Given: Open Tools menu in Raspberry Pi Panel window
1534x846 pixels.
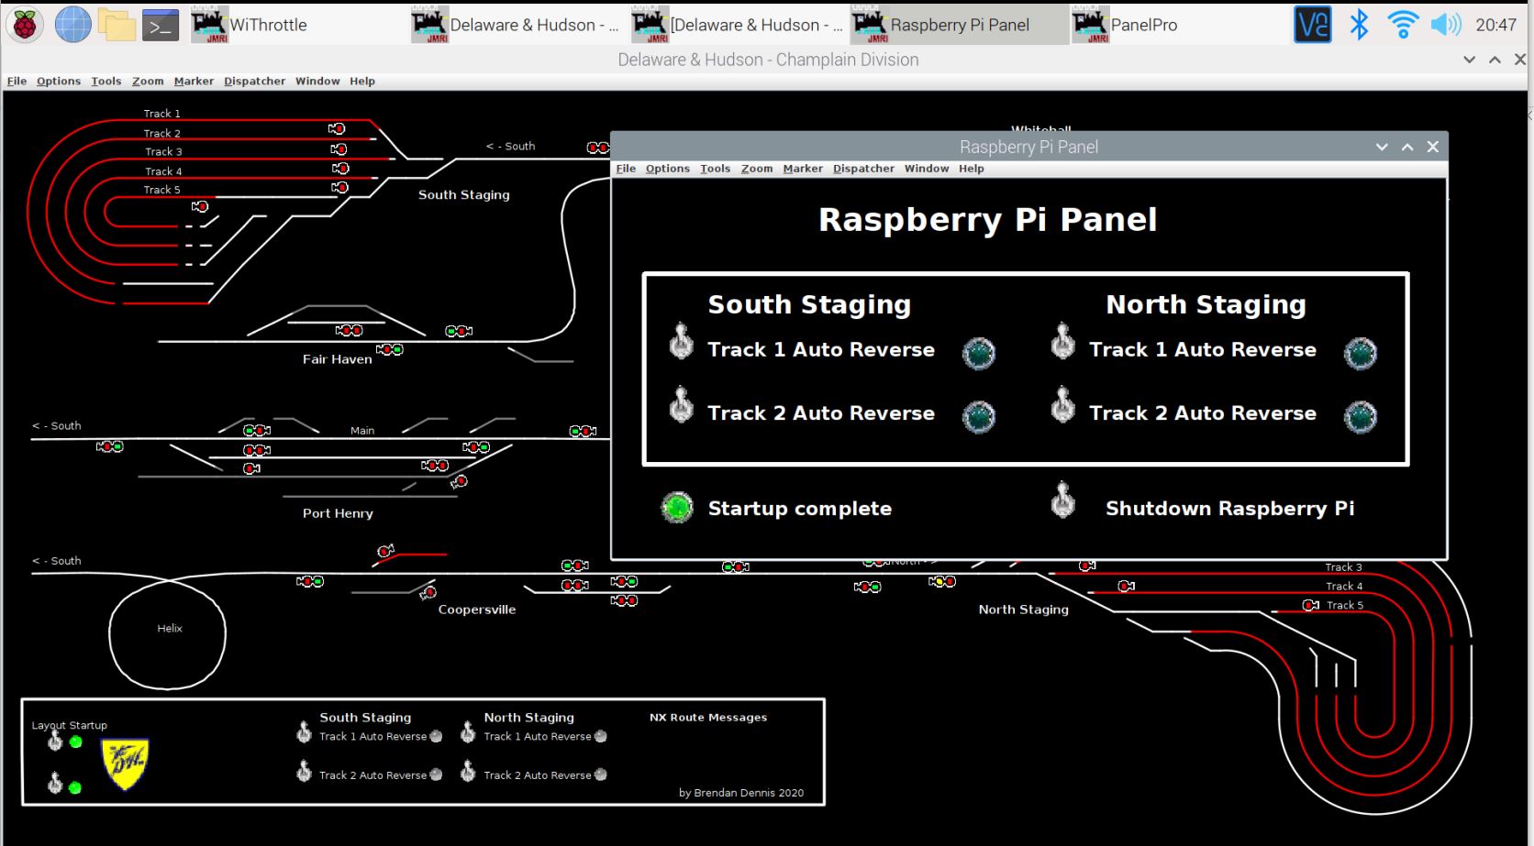Looking at the screenshot, I should tap(716, 169).
